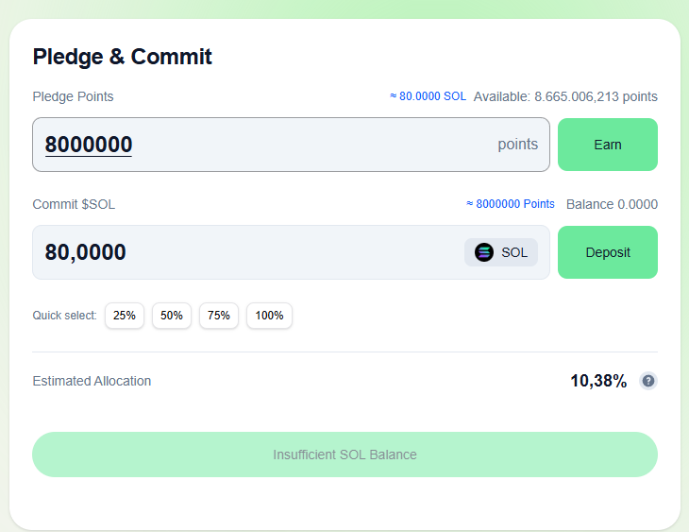The height and width of the screenshot is (532, 689).
Task: Select 100% quick select
Action: tap(269, 316)
